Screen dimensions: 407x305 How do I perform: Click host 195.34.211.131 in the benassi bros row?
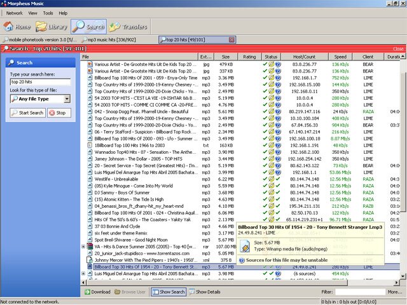pyautogui.click(x=305, y=206)
